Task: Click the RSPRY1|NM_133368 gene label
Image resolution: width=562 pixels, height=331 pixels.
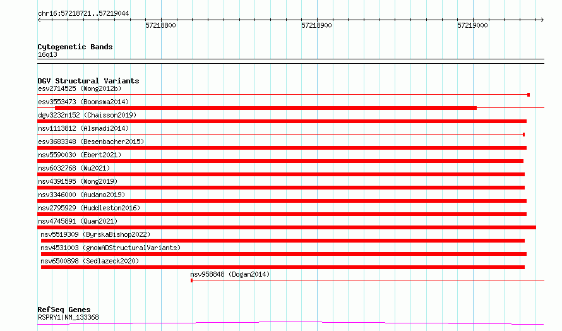Action: click(x=68, y=317)
